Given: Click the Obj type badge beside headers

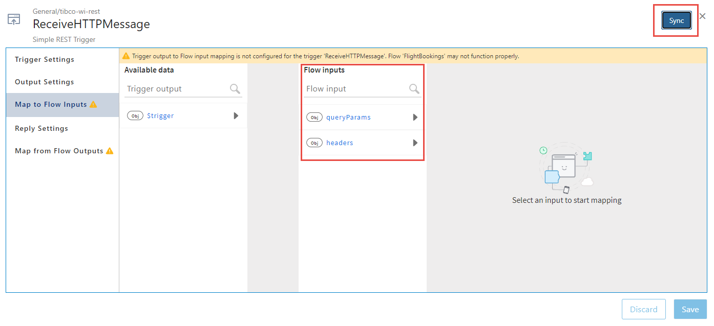Looking at the screenshot, I should click(314, 143).
